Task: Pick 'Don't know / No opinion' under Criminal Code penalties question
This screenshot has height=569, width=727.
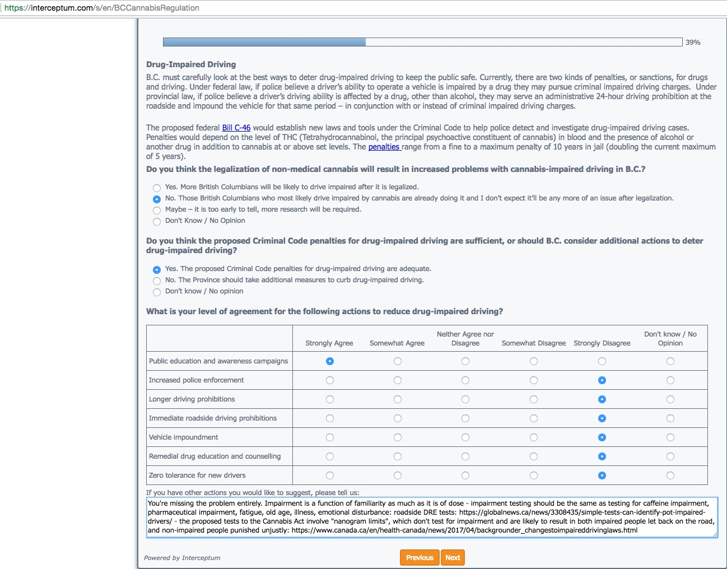Action: click(157, 292)
